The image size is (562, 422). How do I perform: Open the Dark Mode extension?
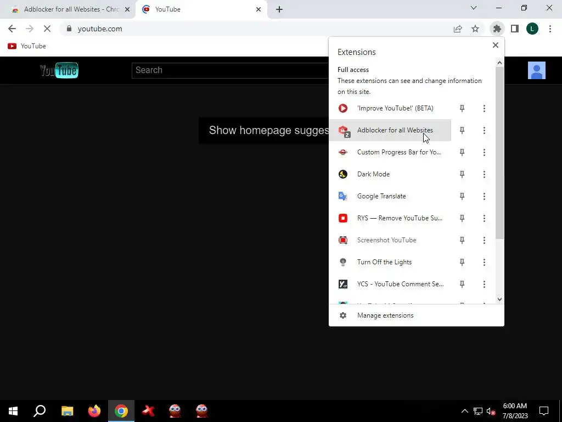pyautogui.click(x=390, y=174)
